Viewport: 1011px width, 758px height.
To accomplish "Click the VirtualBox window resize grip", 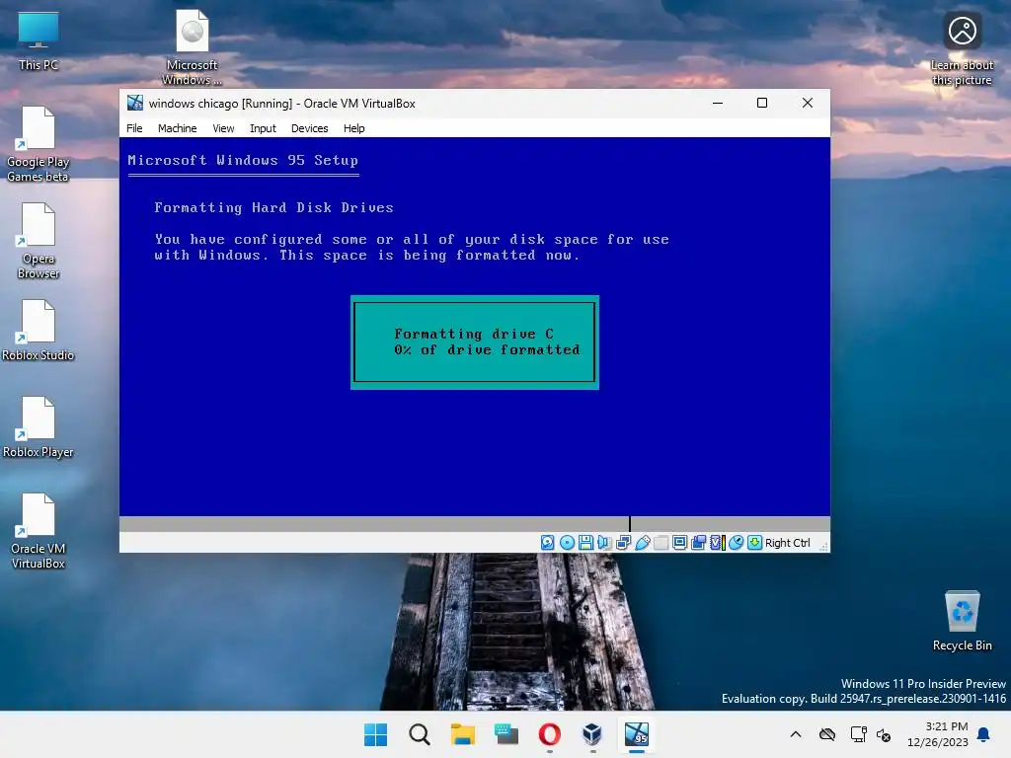I will tap(824, 547).
